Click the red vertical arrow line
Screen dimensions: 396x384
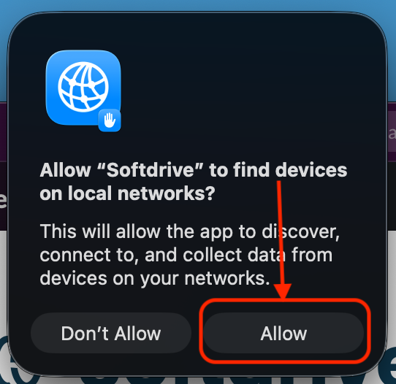[x=281, y=232]
